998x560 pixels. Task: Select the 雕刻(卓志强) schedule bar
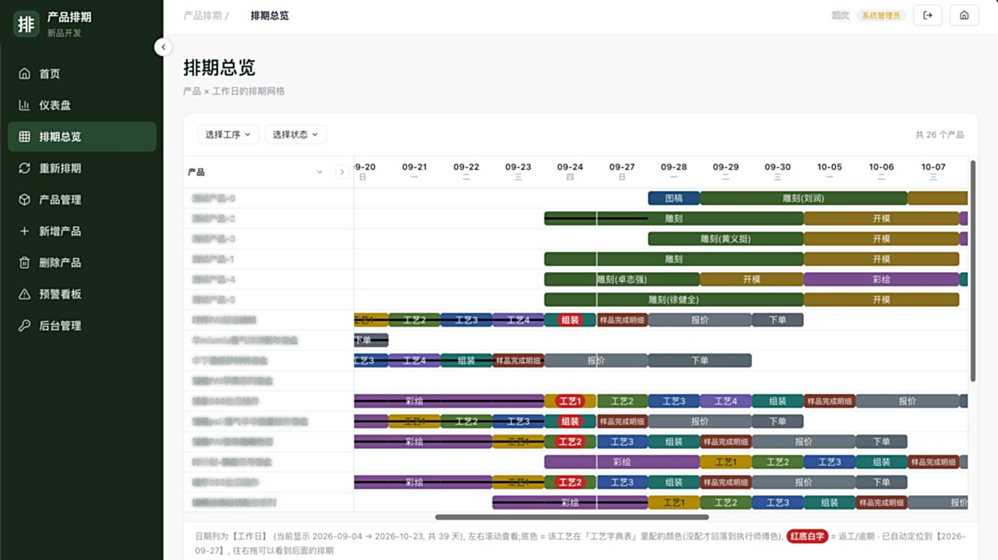(x=622, y=279)
